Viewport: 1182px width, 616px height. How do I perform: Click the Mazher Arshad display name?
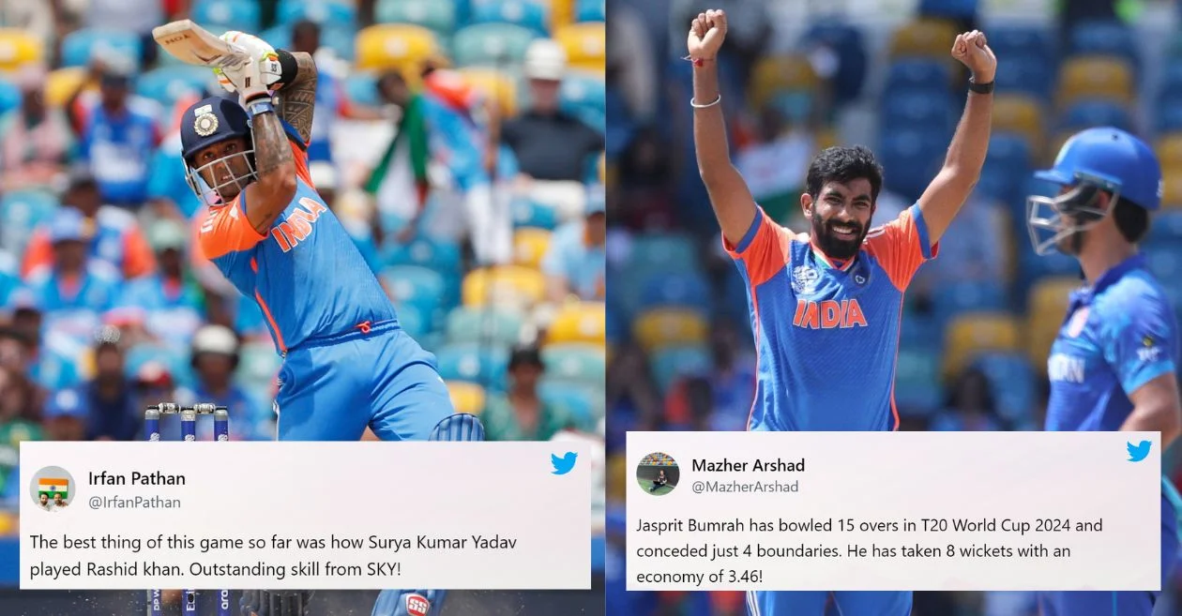click(x=748, y=465)
